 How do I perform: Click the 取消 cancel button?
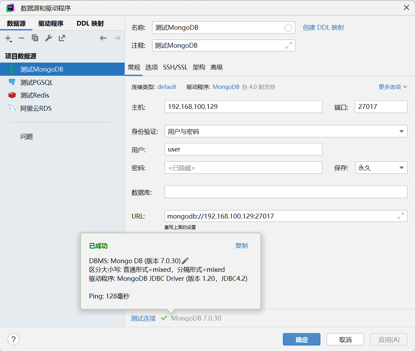click(345, 339)
